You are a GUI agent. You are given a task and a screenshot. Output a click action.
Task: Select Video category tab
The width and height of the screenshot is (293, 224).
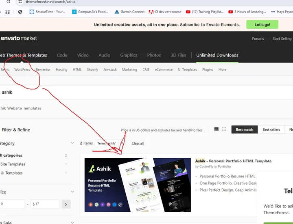pos(83,55)
